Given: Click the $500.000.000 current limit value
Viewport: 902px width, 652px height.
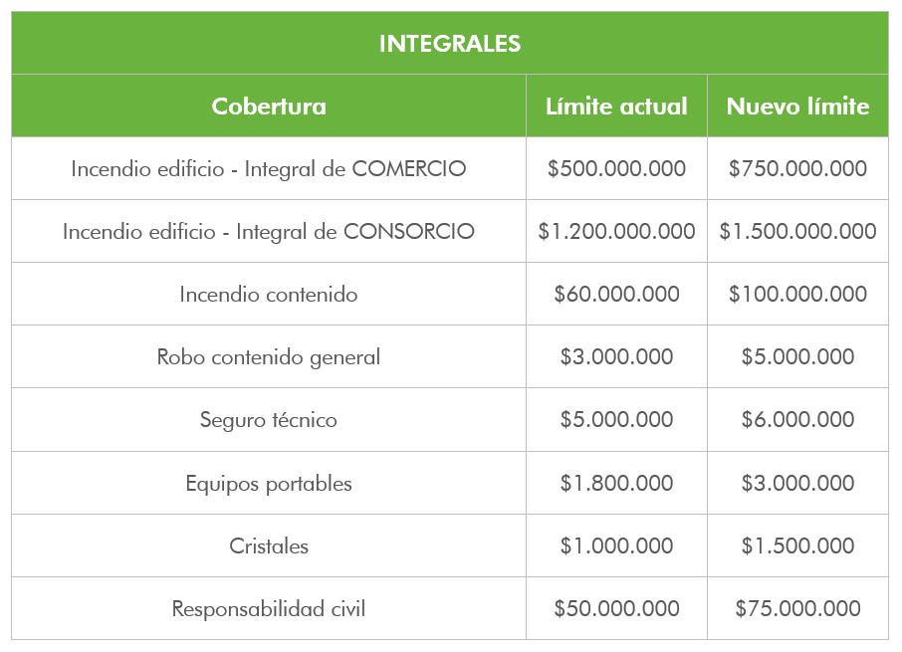Looking at the screenshot, I should click(x=616, y=168).
